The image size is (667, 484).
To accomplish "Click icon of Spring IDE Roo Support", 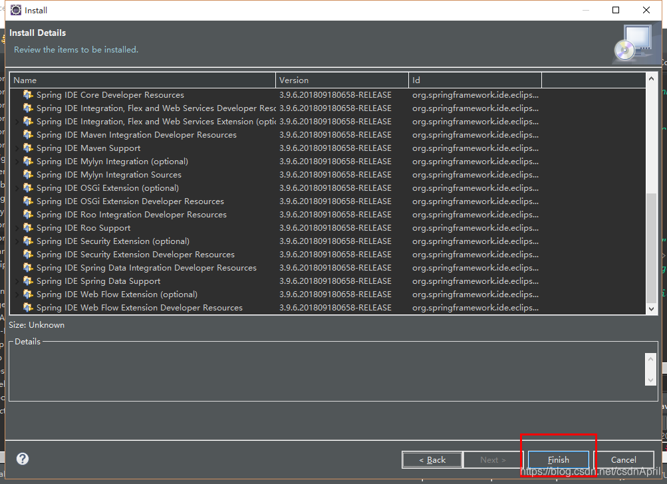I will 28,227.
